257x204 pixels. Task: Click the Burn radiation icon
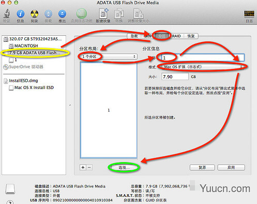pyautogui.click(x=34, y=13)
